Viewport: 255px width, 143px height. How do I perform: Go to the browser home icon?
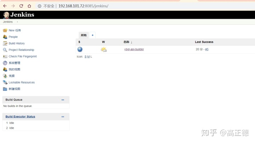coord(29,6)
